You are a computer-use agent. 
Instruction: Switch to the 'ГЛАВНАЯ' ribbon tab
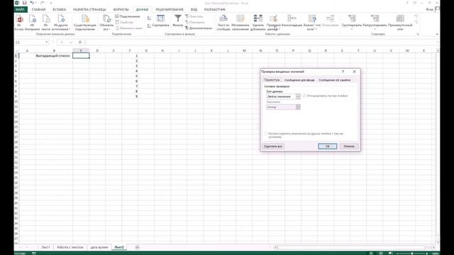(38, 9)
